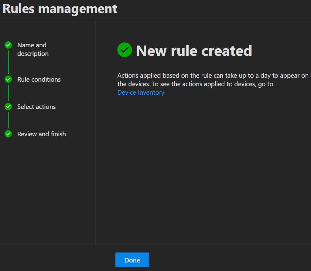Click the green line below Name and description checkmark
The height and width of the screenshot is (271, 311).
8,62
